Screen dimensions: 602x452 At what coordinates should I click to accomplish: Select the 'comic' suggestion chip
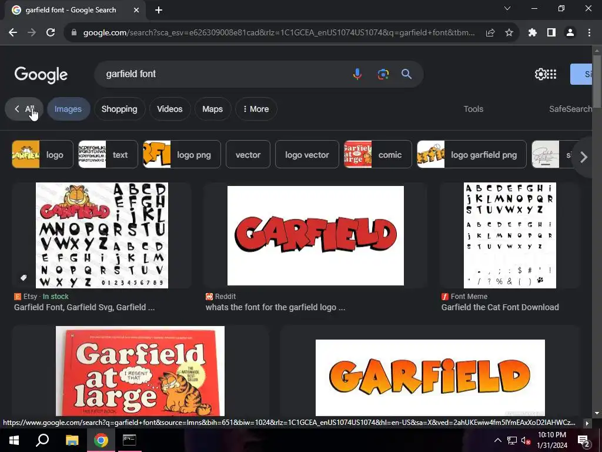click(378, 155)
